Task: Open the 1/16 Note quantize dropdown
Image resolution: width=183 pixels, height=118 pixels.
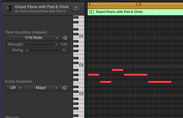Action: click(33, 38)
